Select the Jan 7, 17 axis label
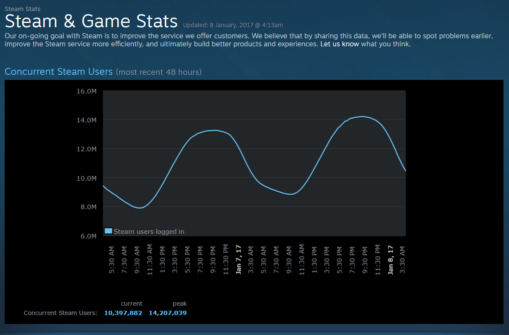 (x=239, y=260)
